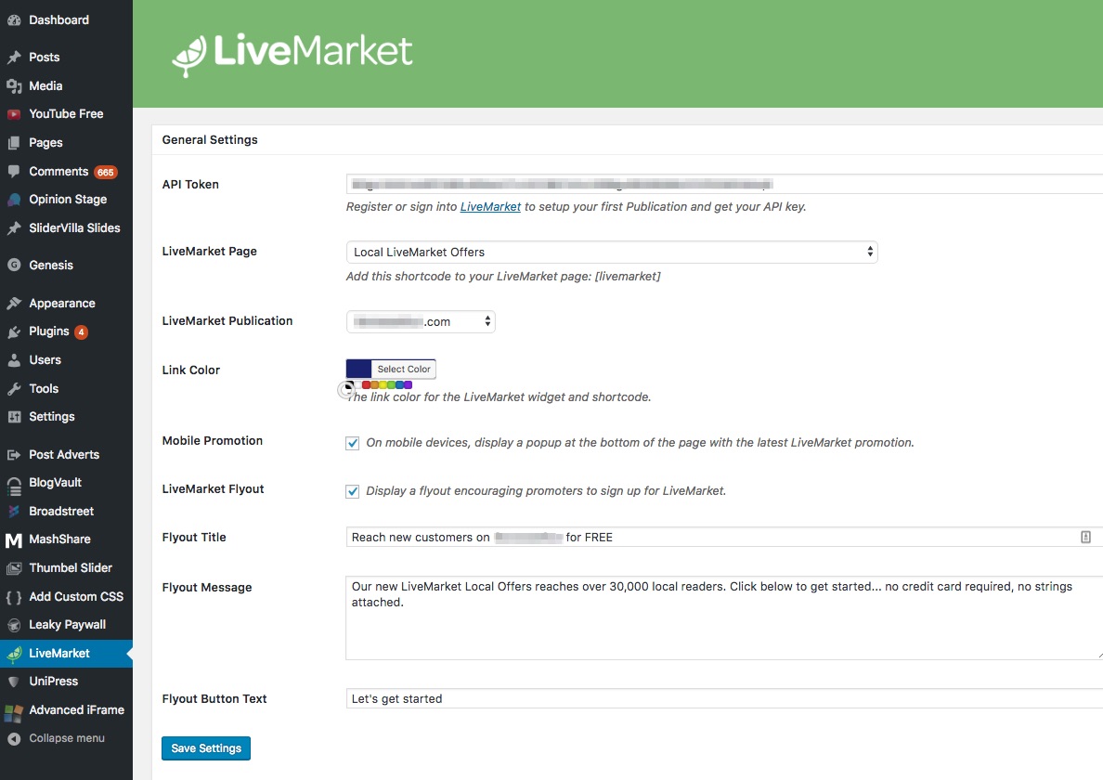This screenshot has width=1103, height=780.
Task: Click the LiveMarket logo in green header
Action: (292, 54)
